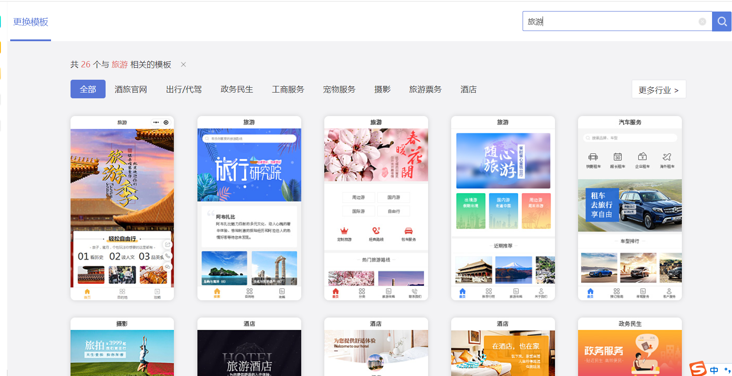Filter templates by 摄影
The width and height of the screenshot is (732, 376).
point(382,89)
